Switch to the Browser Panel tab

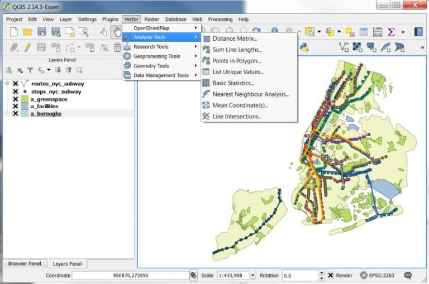point(23,263)
